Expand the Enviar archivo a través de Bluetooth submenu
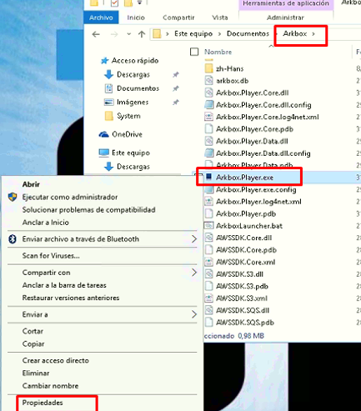 (194, 239)
